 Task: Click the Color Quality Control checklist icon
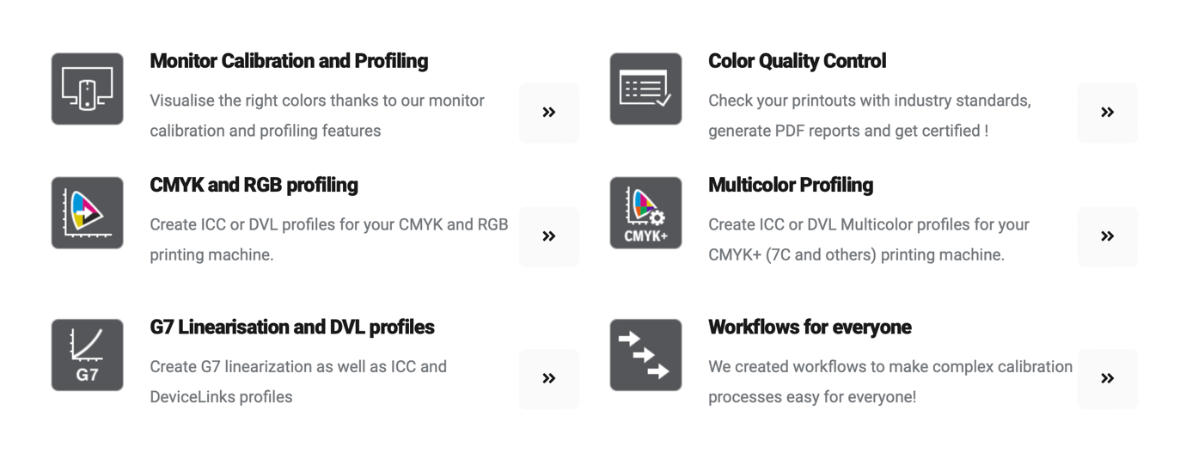[x=645, y=89]
